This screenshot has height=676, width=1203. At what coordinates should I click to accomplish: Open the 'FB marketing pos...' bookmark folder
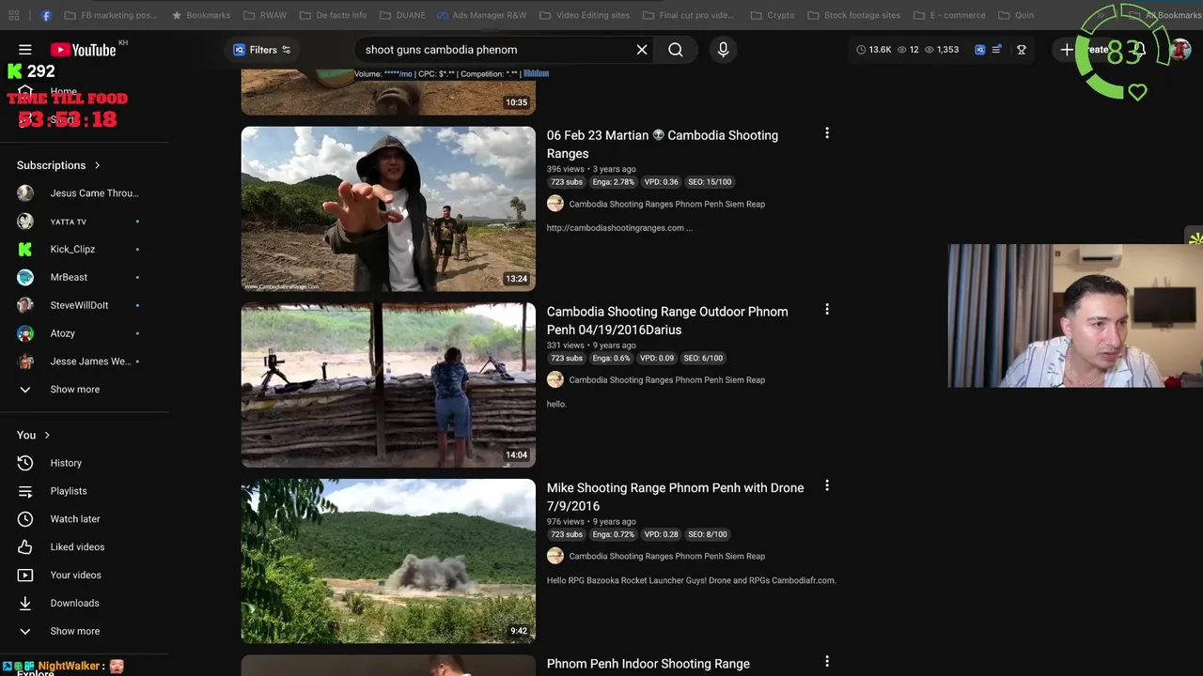[x=111, y=15]
